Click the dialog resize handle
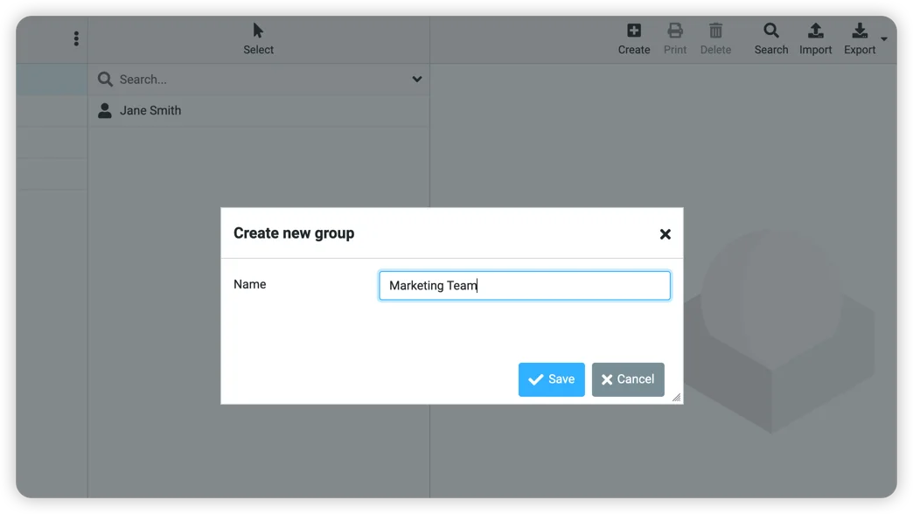913x514 pixels. point(676,399)
